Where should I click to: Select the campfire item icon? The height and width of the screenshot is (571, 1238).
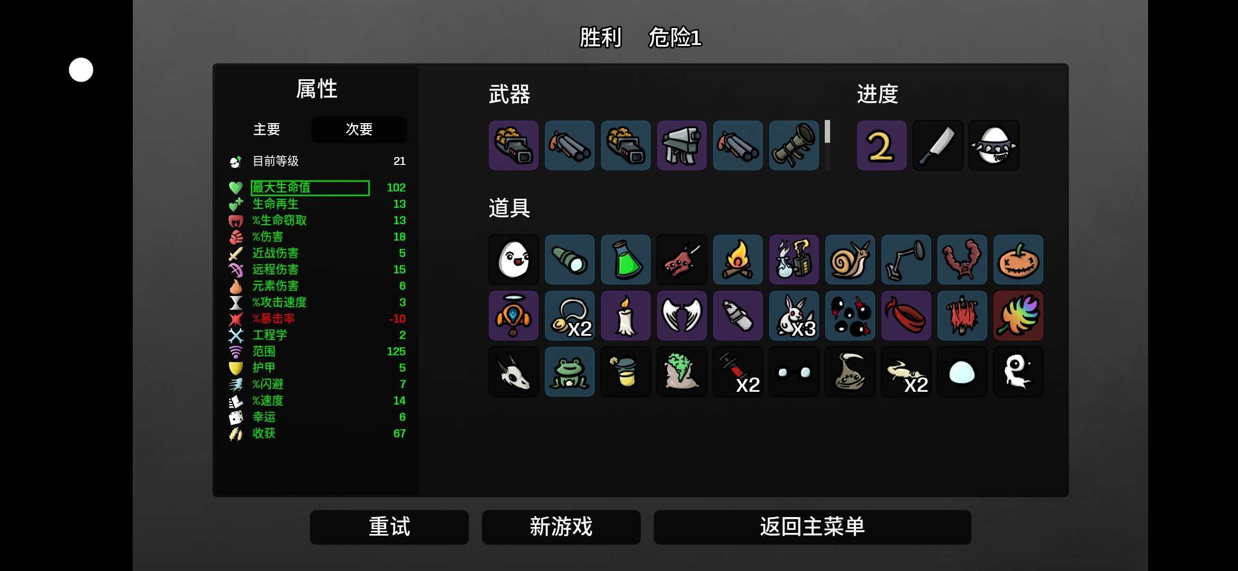[x=738, y=260]
